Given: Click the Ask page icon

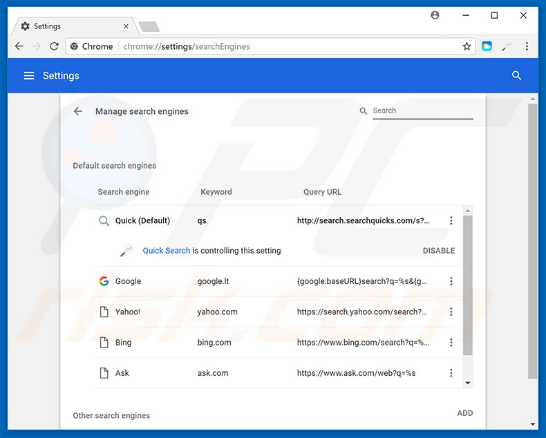Looking at the screenshot, I should pyautogui.click(x=104, y=373).
